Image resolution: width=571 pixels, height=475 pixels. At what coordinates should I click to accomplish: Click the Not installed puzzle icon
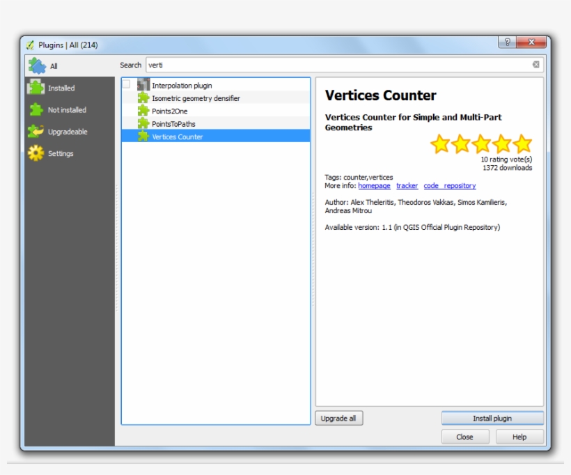click(x=36, y=109)
